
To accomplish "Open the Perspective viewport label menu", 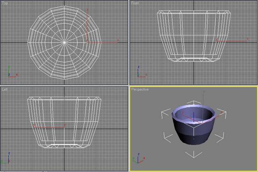I will pos(140,89).
